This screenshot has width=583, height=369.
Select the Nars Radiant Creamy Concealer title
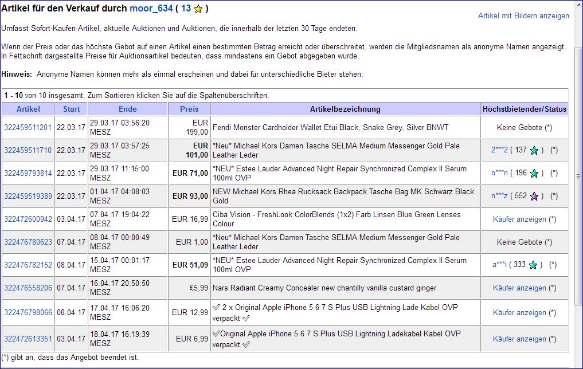324,288
